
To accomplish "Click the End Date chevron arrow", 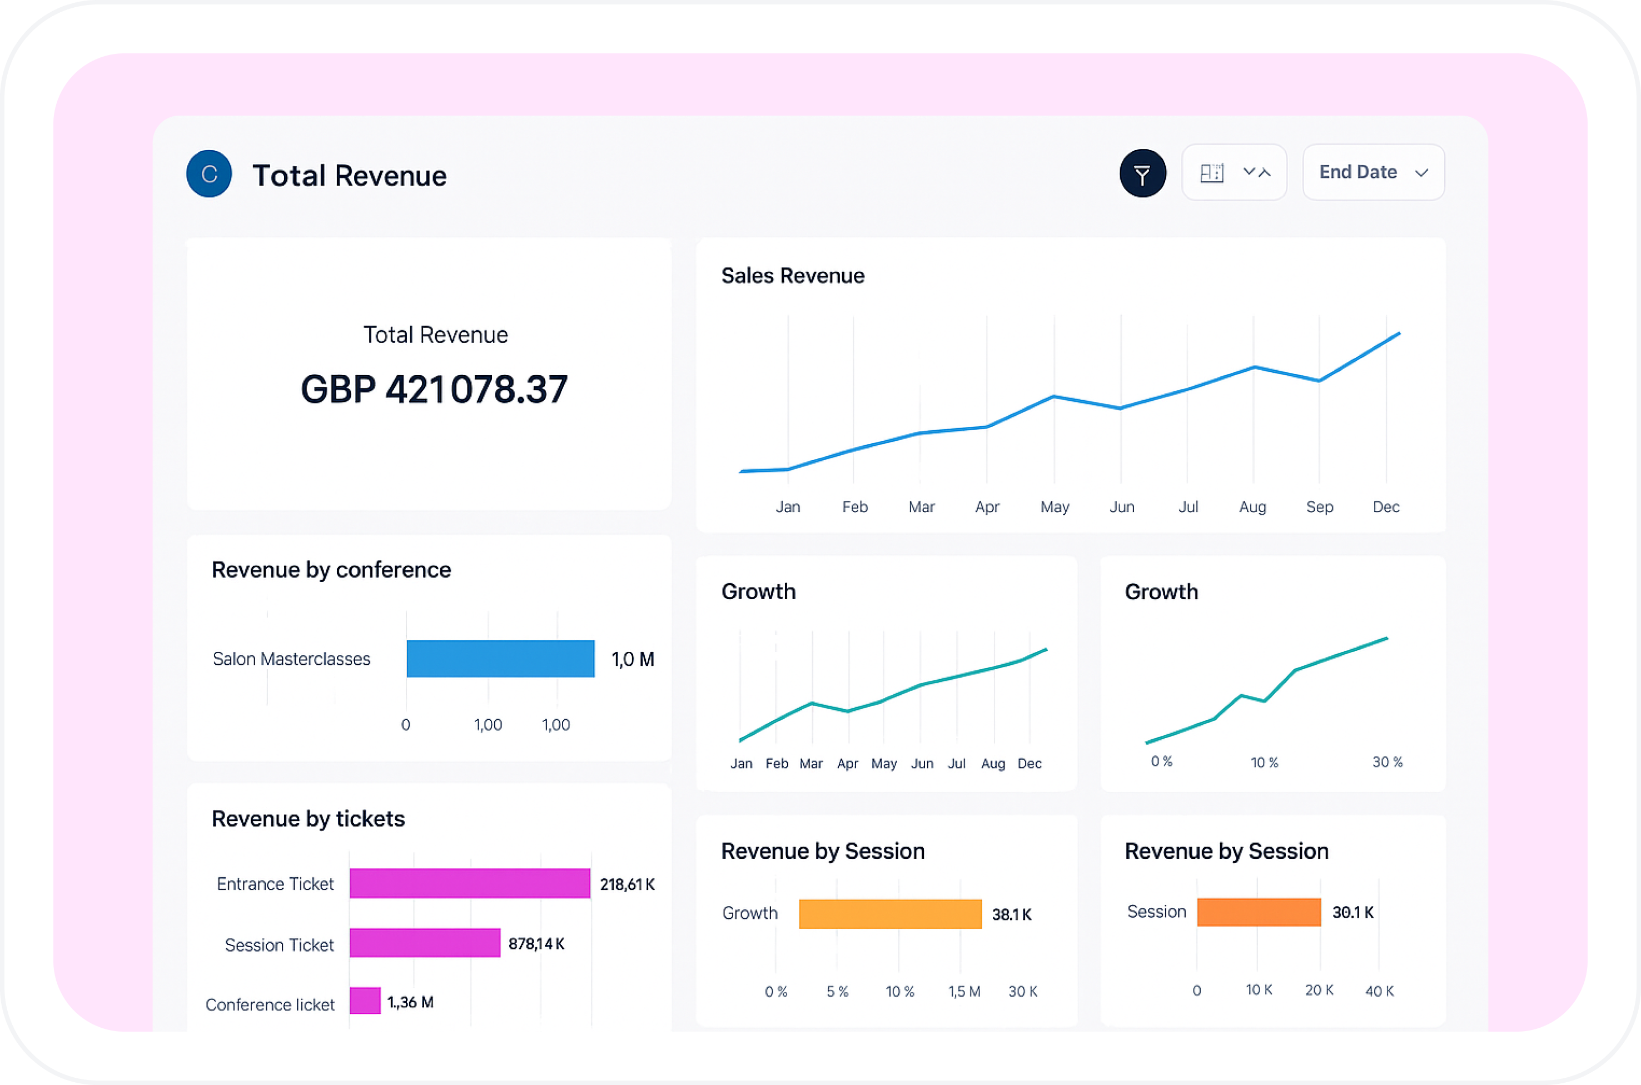I will click(1421, 173).
